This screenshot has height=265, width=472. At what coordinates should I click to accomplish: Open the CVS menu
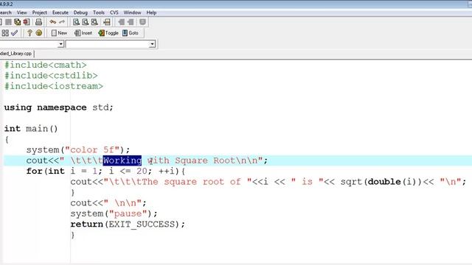coord(114,13)
